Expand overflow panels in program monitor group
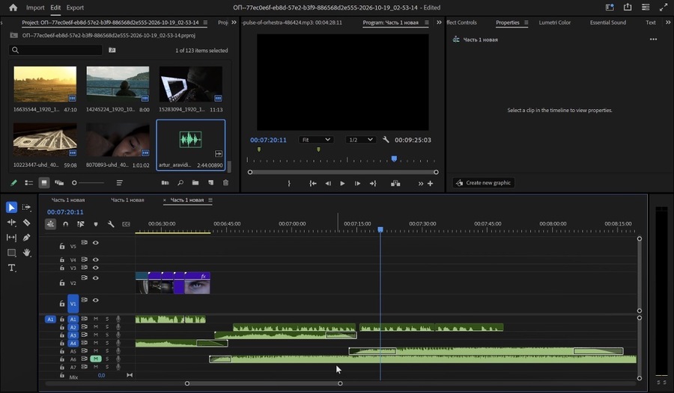This screenshot has height=393, width=674. pyautogui.click(x=439, y=22)
